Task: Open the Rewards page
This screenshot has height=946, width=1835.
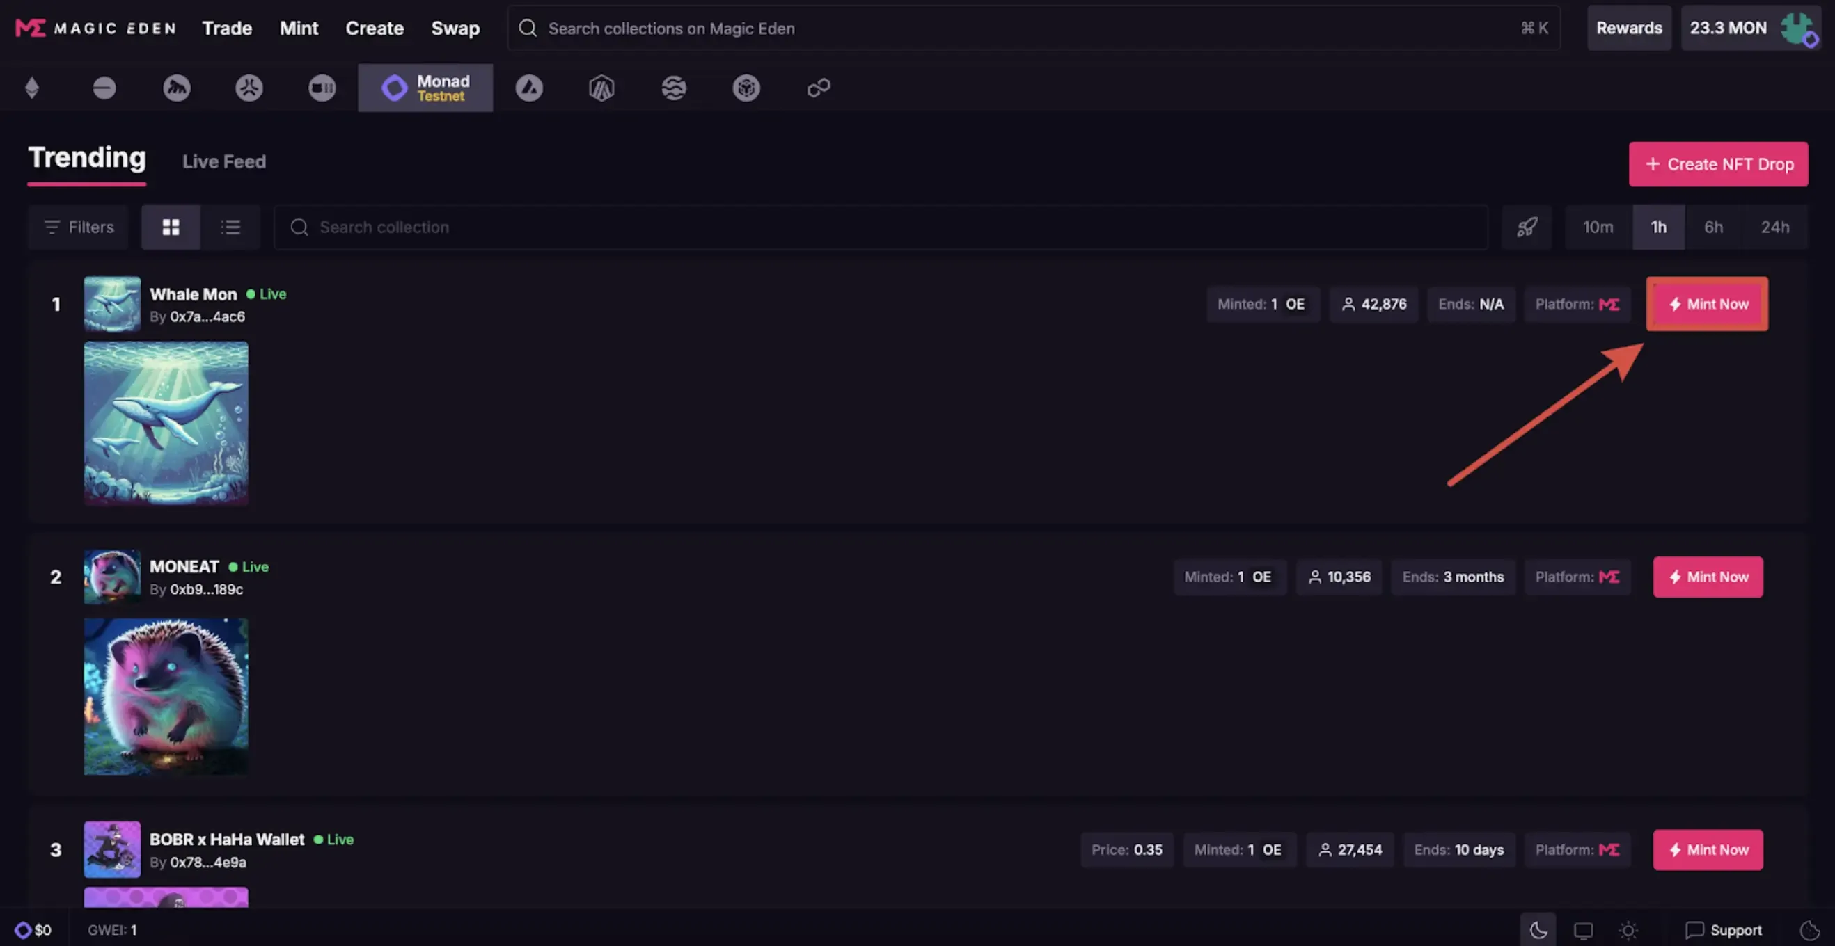Action: (x=1629, y=29)
